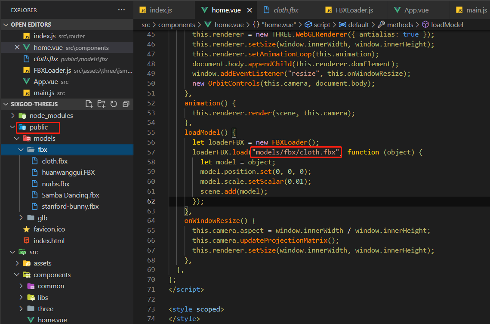Close home.vue in Open Editors list

click(x=17, y=47)
